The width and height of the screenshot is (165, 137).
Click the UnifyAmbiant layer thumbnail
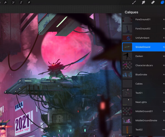[127, 38]
